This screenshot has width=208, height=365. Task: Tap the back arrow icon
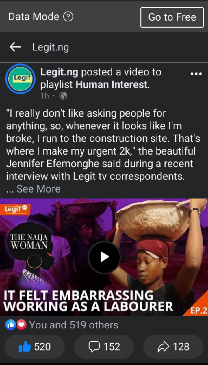pyautogui.click(x=15, y=47)
